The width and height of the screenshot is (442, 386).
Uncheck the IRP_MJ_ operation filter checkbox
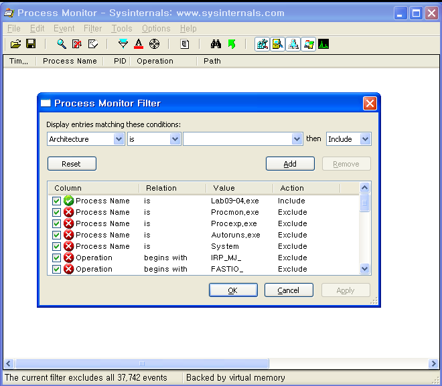point(56,258)
